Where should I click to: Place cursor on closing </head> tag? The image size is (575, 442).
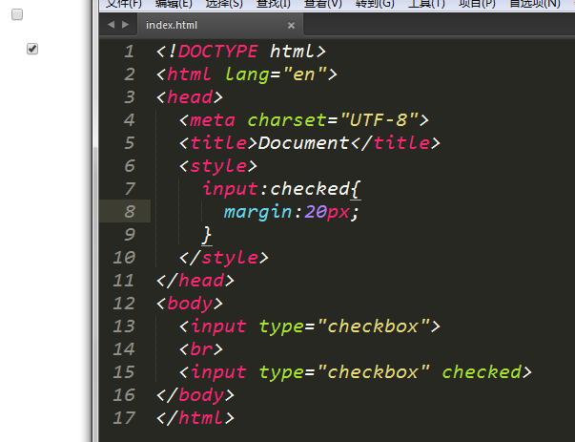point(195,281)
